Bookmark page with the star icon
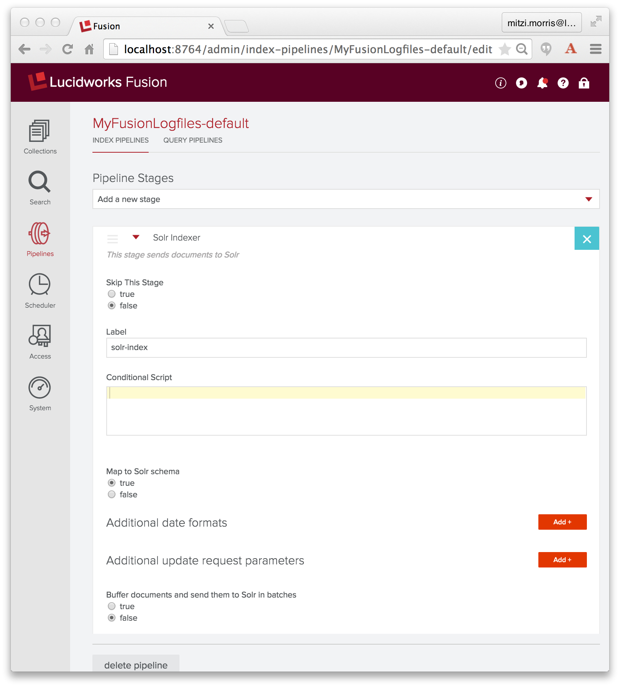Viewport: 620px width, 687px height. [504, 49]
